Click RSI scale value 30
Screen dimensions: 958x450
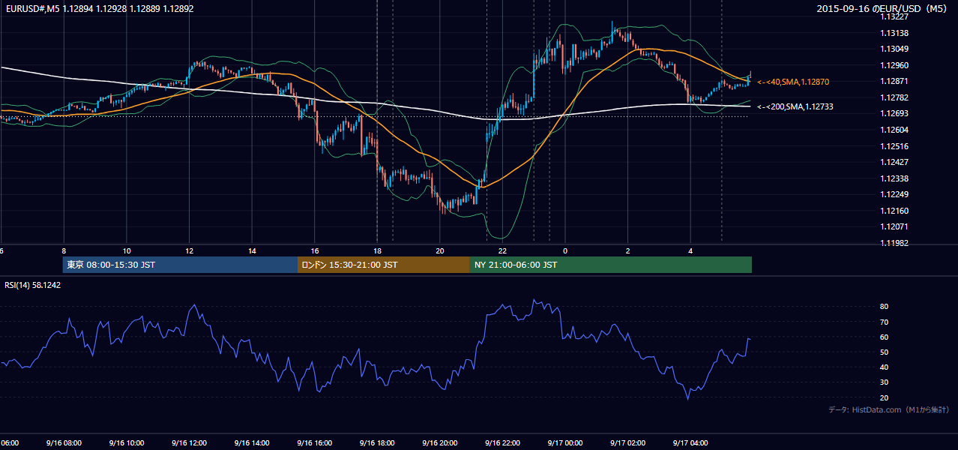[885, 382]
